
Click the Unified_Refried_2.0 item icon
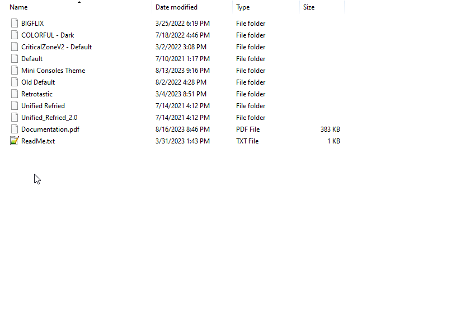tap(14, 118)
